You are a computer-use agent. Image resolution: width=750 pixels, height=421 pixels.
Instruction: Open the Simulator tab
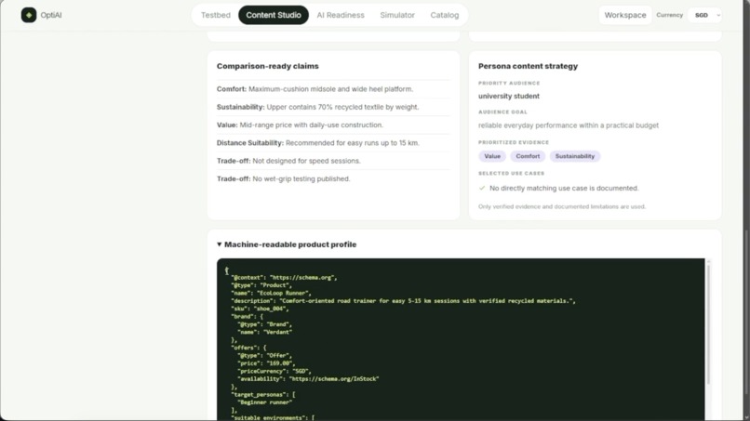point(397,15)
